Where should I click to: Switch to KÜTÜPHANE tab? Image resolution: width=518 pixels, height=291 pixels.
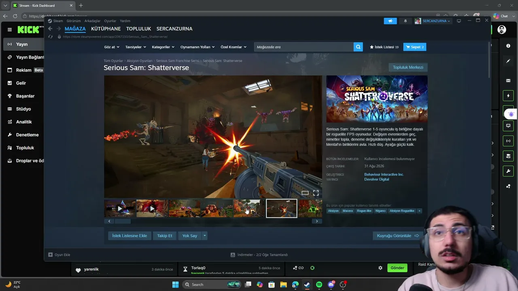(106, 29)
